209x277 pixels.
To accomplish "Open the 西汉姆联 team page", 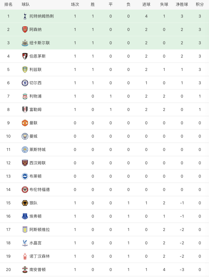I will 37,163.
